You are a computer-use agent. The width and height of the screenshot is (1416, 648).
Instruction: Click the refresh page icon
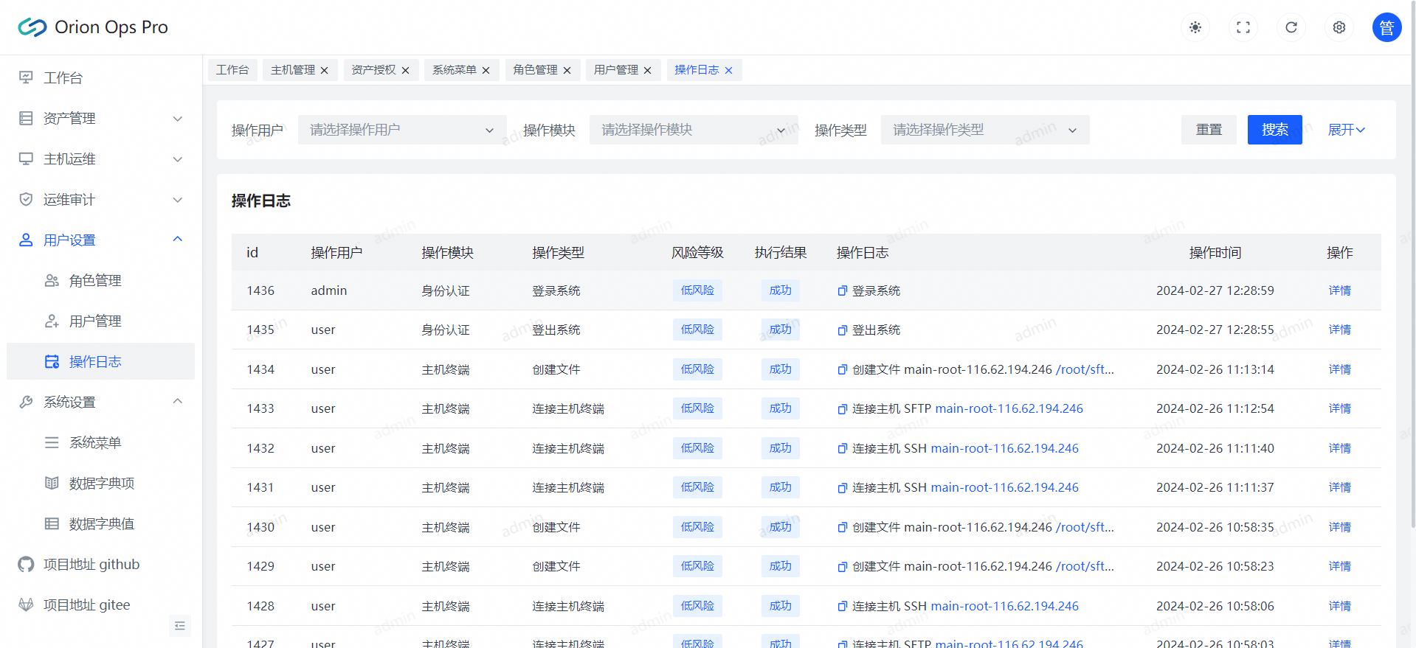click(1291, 27)
